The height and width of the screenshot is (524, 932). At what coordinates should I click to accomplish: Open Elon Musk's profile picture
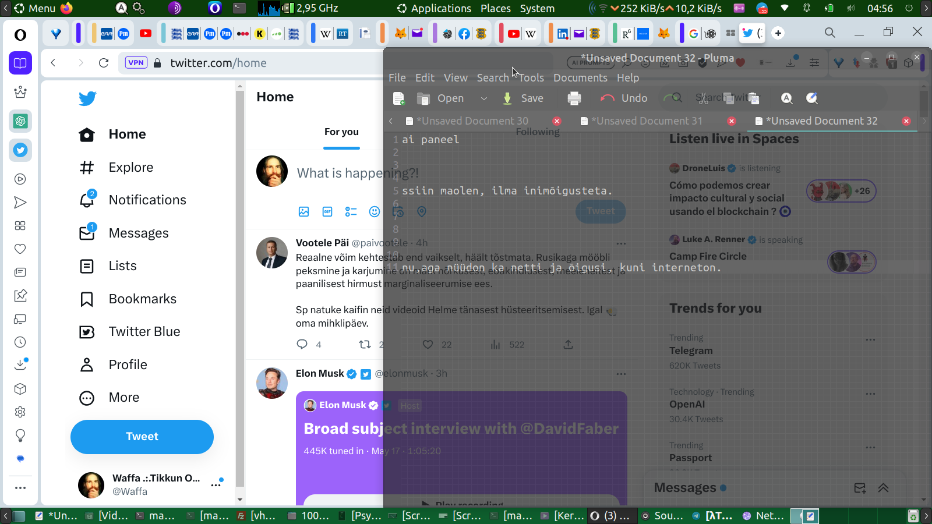tap(272, 383)
